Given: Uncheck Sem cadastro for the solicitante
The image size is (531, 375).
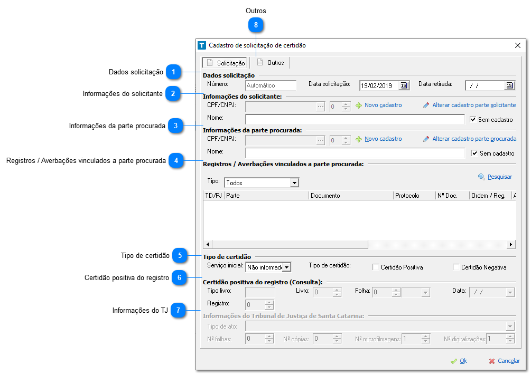Looking at the screenshot, I should pos(473,120).
